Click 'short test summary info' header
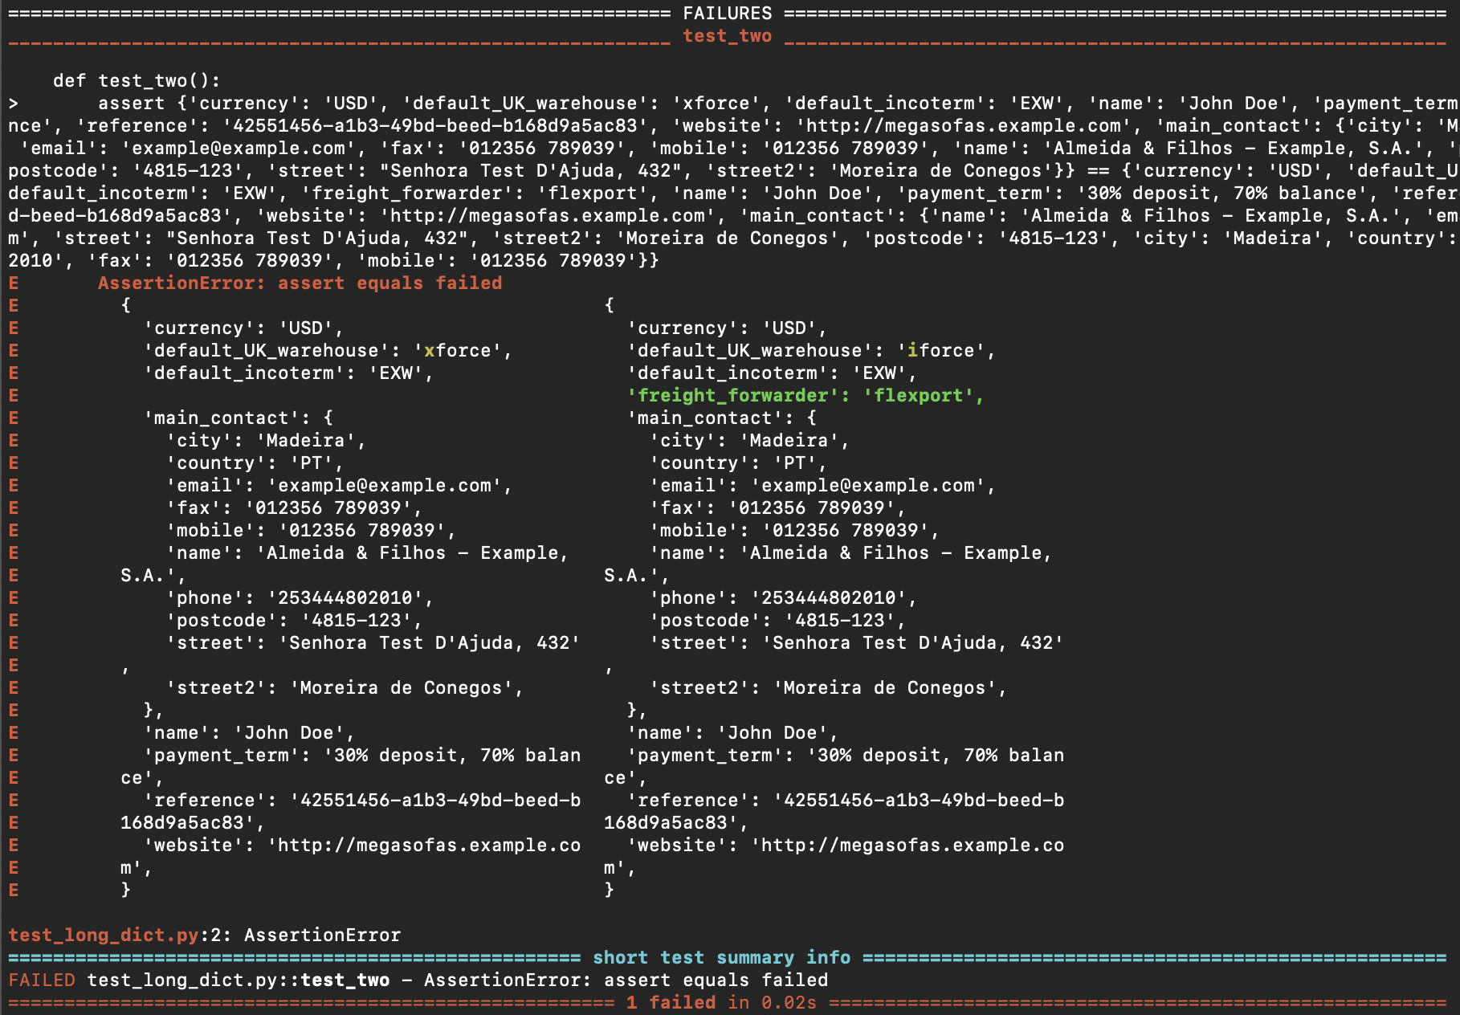The height and width of the screenshot is (1015, 1460). (x=721, y=957)
